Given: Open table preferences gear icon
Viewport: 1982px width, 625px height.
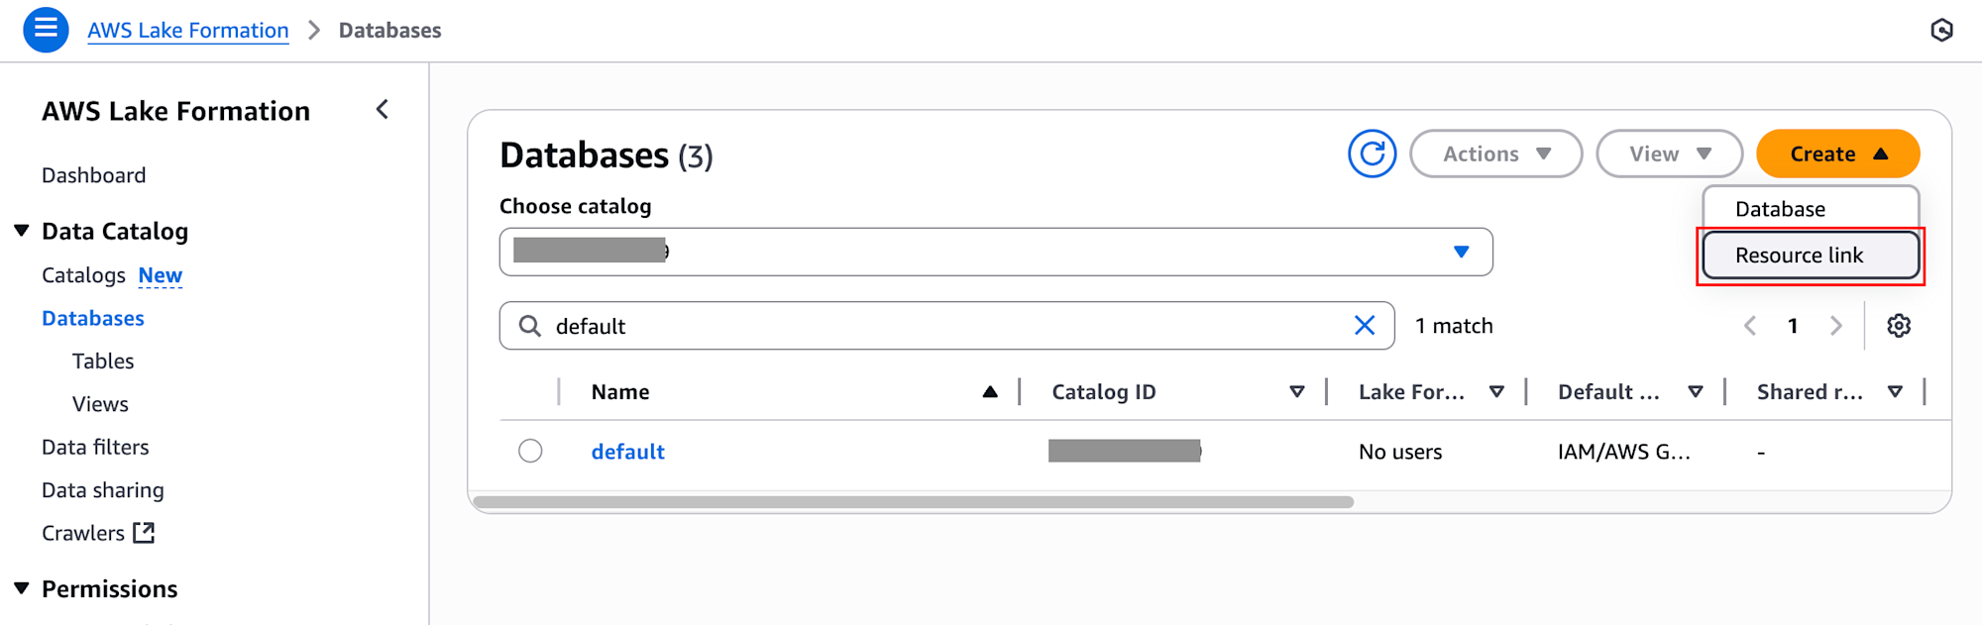Looking at the screenshot, I should point(1898,326).
